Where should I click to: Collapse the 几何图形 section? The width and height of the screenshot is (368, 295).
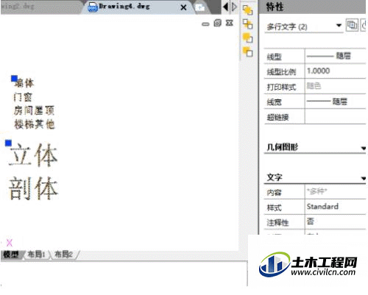[364, 148]
